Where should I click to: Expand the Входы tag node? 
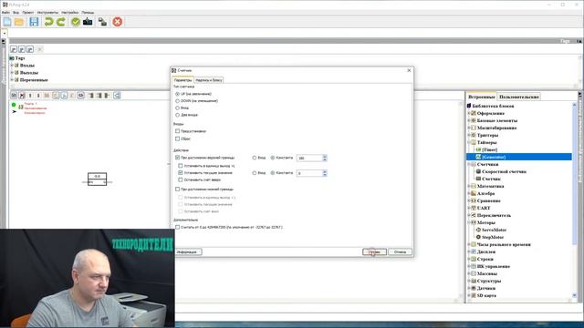coord(12,66)
